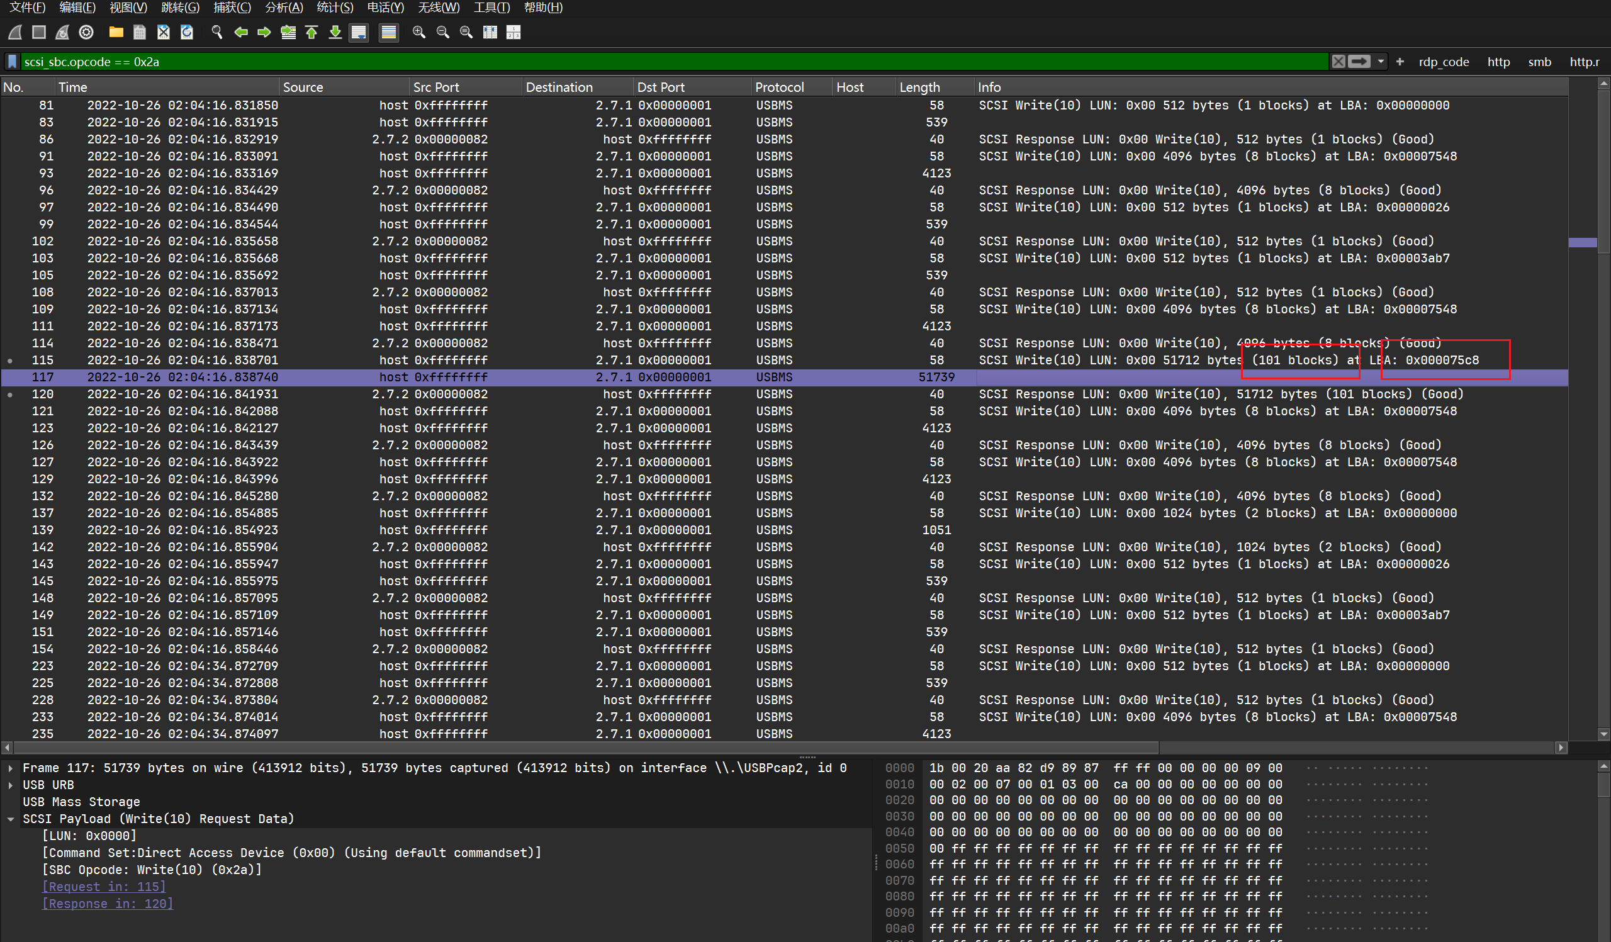Click the packet list minimap strip

pos(1582,409)
